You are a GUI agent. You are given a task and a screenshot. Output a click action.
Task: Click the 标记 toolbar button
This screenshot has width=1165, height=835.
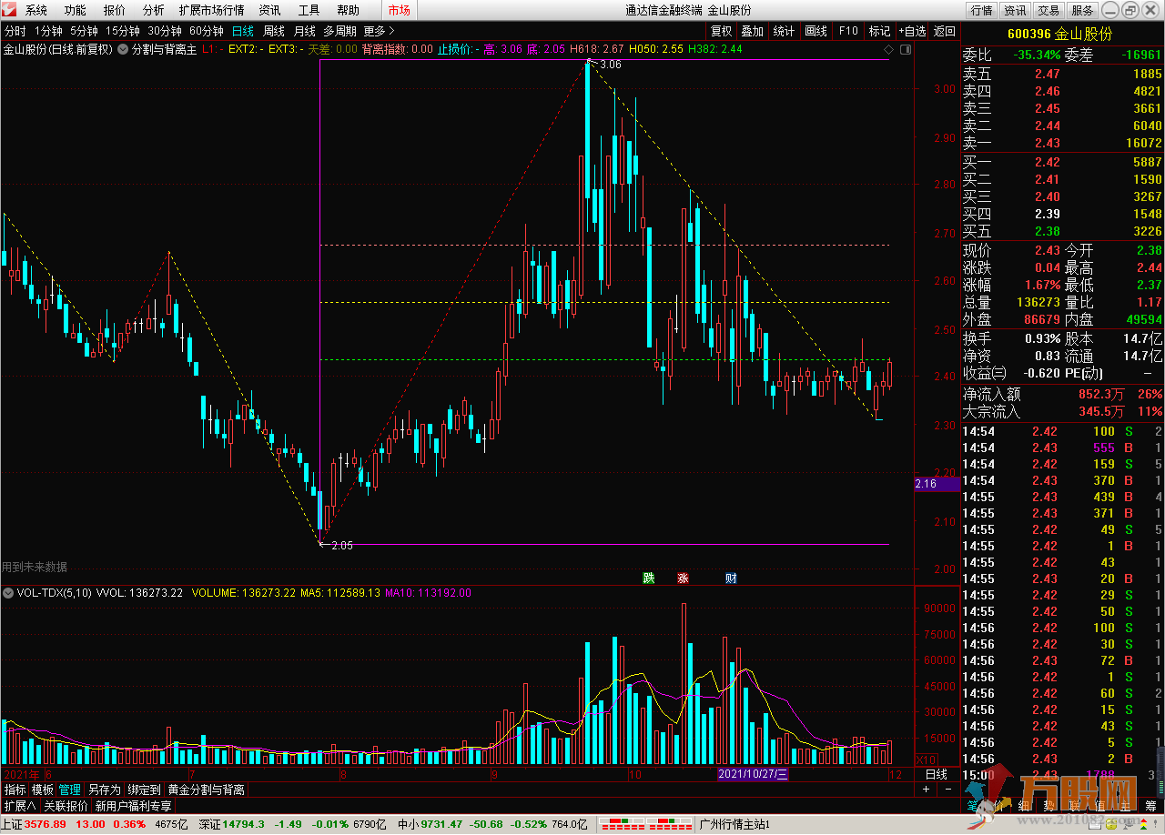coord(879,31)
